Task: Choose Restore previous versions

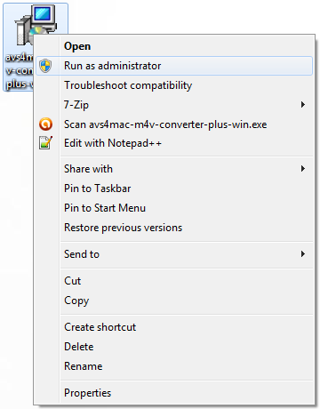Action: pyautogui.click(x=174, y=228)
